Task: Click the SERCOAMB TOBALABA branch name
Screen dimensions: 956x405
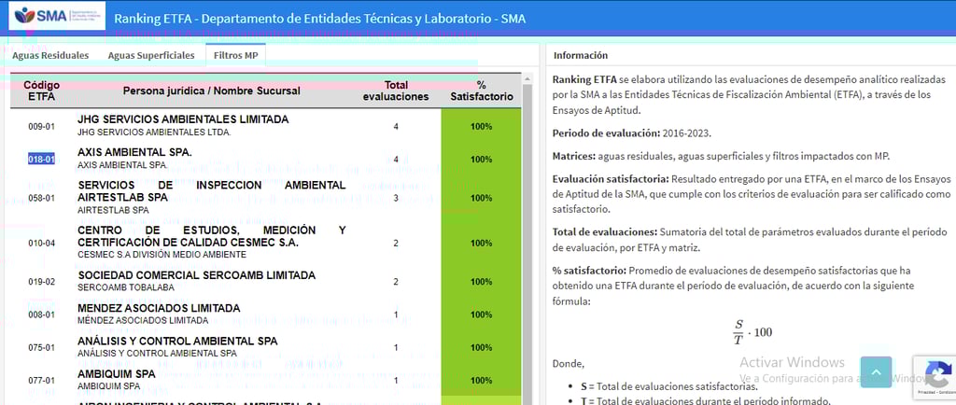Action: click(126, 287)
